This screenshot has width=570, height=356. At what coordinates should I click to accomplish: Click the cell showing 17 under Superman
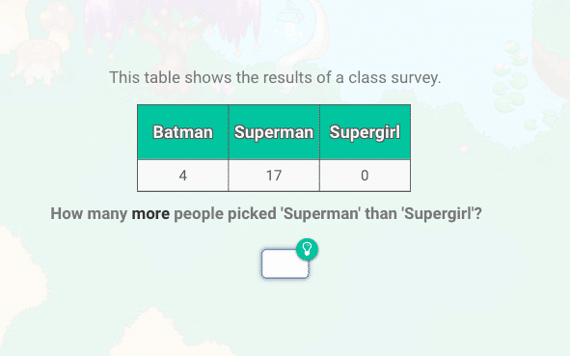tap(274, 176)
